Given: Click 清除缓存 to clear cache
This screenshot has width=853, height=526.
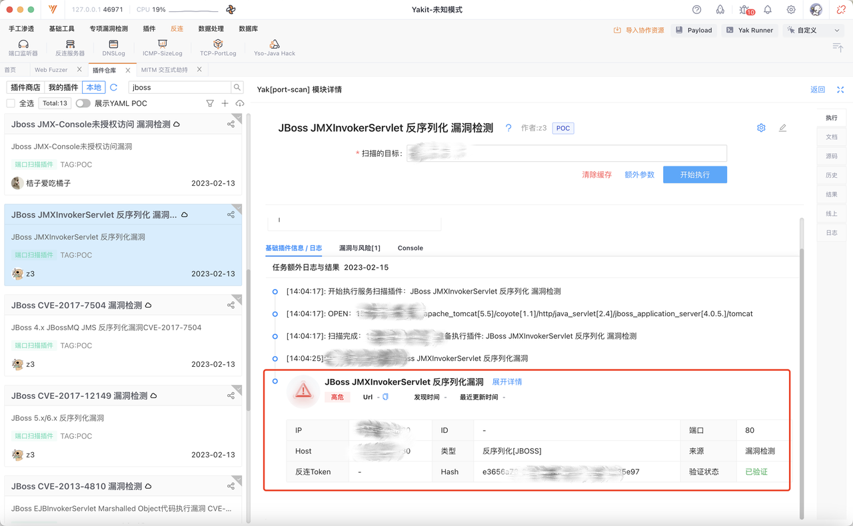Looking at the screenshot, I should point(597,174).
